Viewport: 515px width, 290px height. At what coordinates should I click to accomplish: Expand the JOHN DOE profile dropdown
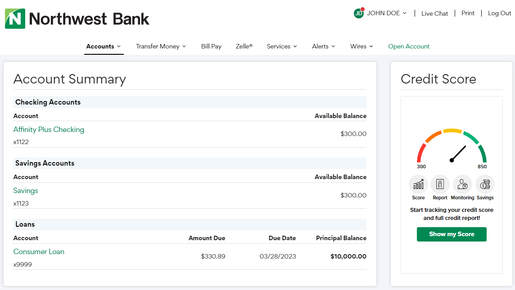point(386,13)
